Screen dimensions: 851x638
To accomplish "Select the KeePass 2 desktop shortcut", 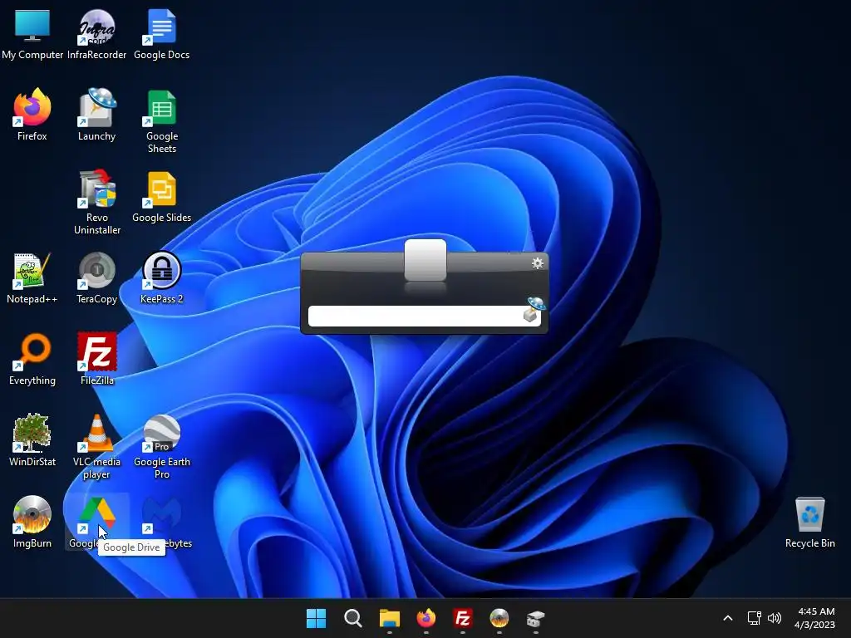I will [162, 277].
